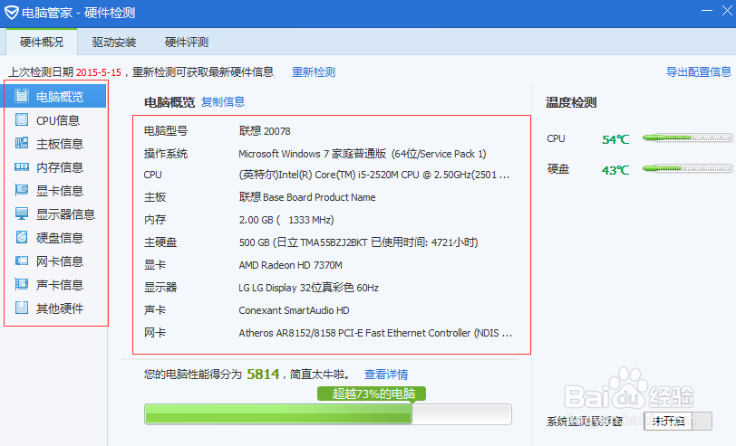Click the CPU信息 sidebar icon
The image size is (736, 446).
click(x=21, y=120)
